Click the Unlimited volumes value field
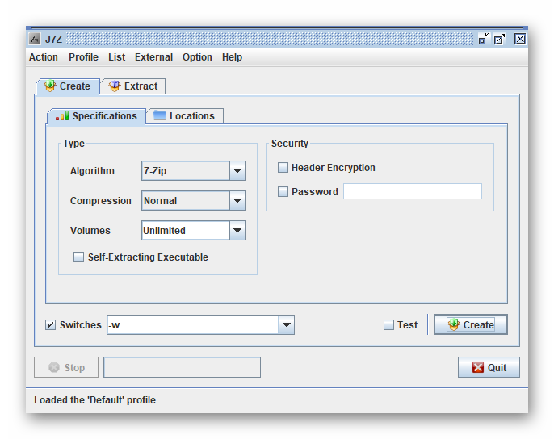 (x=186, y=231)
